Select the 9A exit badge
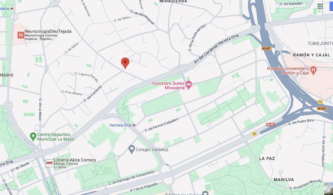The image size is (333, 195). pos(320,102)
